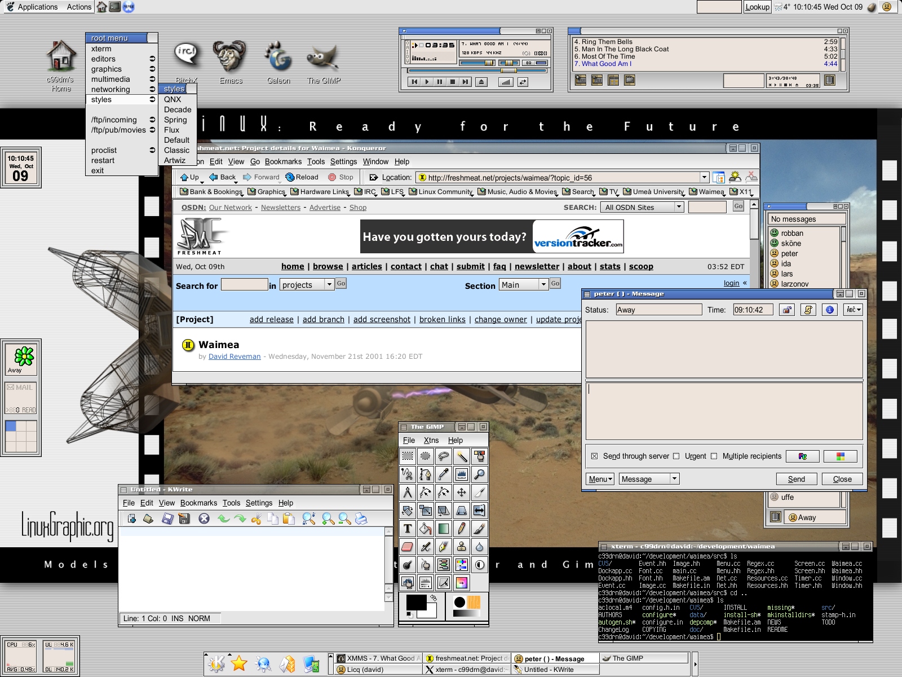Select the Clone stamp tool in GIMP
902x677 pixels.
(462, 546)
